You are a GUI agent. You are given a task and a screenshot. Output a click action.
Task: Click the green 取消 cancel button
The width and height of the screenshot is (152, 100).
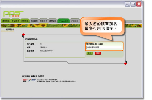(x=90, y=53)
